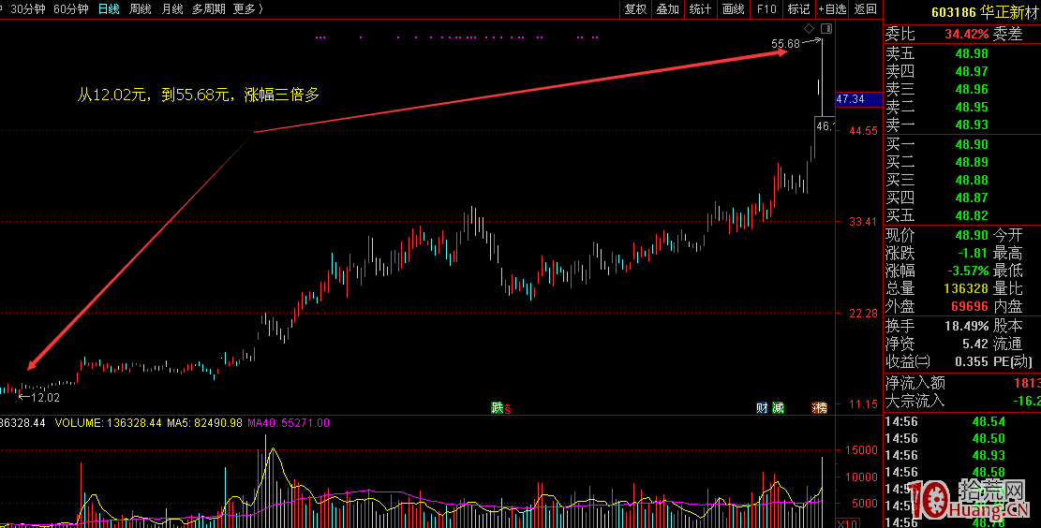
Task: Click the X10 volume scale indicator
Action: point(843,522)
